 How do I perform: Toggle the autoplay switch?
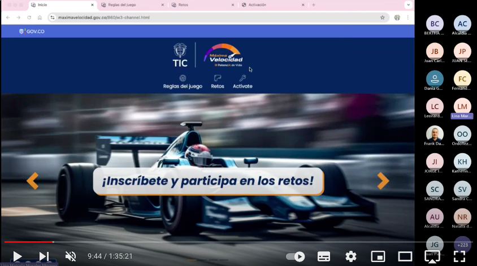tap(295, 256)
